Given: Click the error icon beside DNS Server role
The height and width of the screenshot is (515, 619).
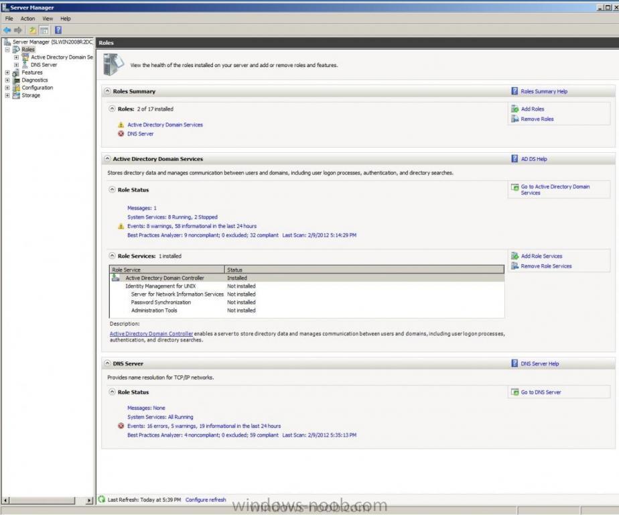Looking at the screenshot, I should [x=121, y=133].
